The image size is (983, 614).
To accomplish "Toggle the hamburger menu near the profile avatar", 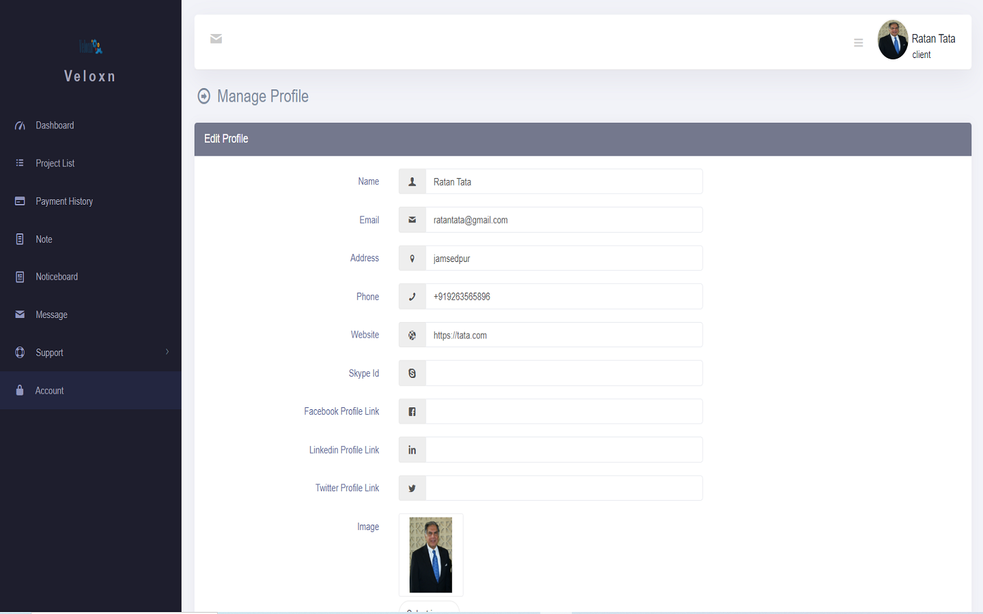I will point(858,42).
